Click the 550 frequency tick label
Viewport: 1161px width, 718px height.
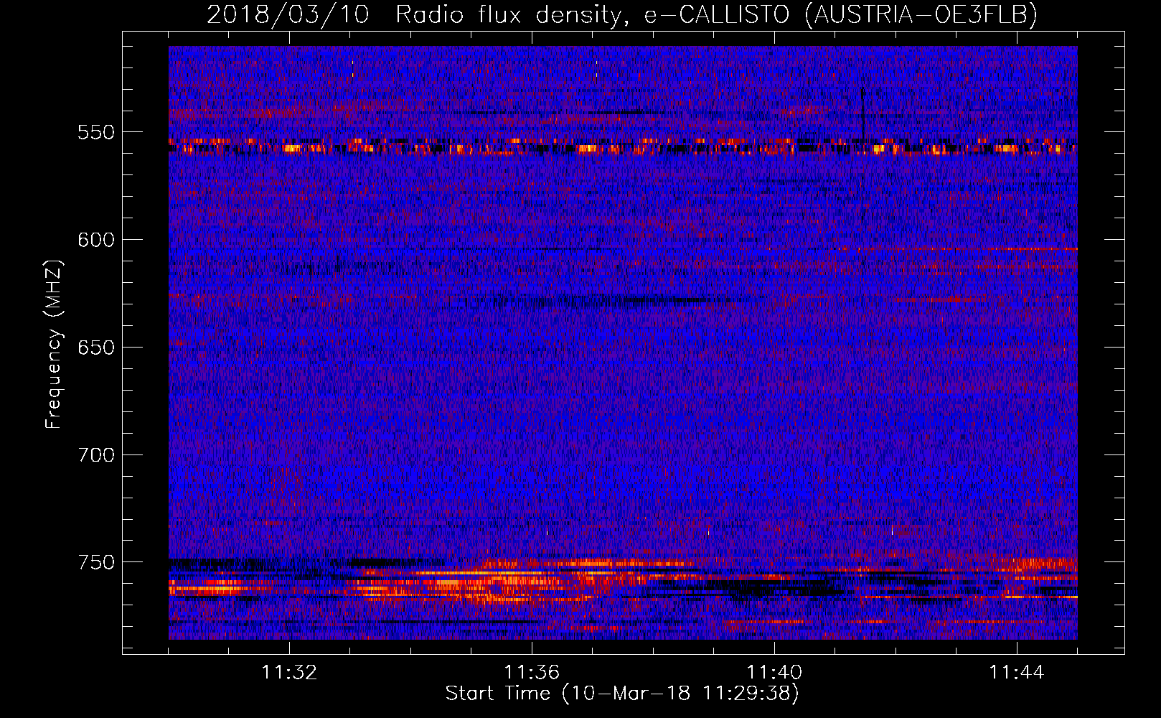coord(96,133)
